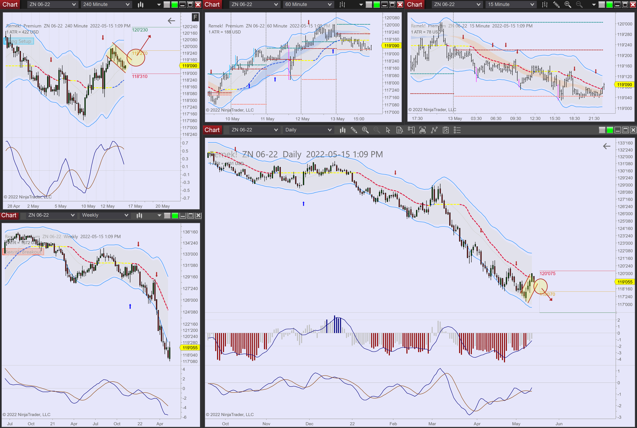Image resolution: width=637 pixels, height=428 pixels.
Task: Toggle gray link button on 60 Minute chart
Action: [369, 4]
